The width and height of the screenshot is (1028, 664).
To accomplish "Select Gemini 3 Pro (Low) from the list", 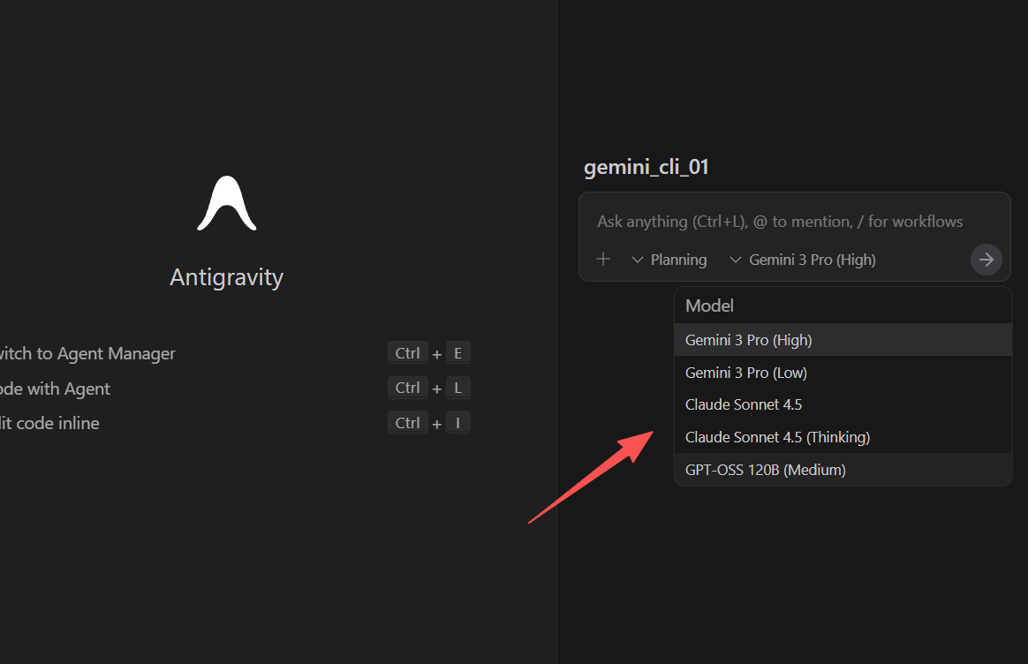I will [x=745, y=372].
